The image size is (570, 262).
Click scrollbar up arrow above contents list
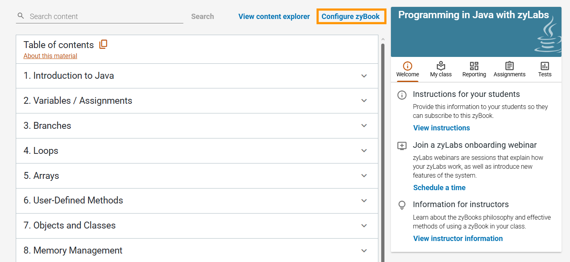[x=383, y=39]
